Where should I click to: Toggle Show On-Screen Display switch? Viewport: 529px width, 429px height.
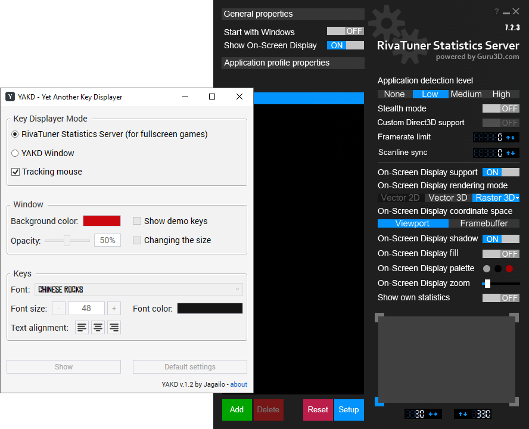(x=345, y=45)
